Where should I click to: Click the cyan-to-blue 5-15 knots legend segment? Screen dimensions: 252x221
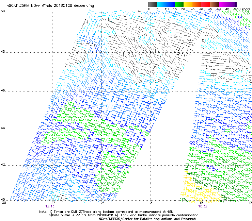[166, 4]
